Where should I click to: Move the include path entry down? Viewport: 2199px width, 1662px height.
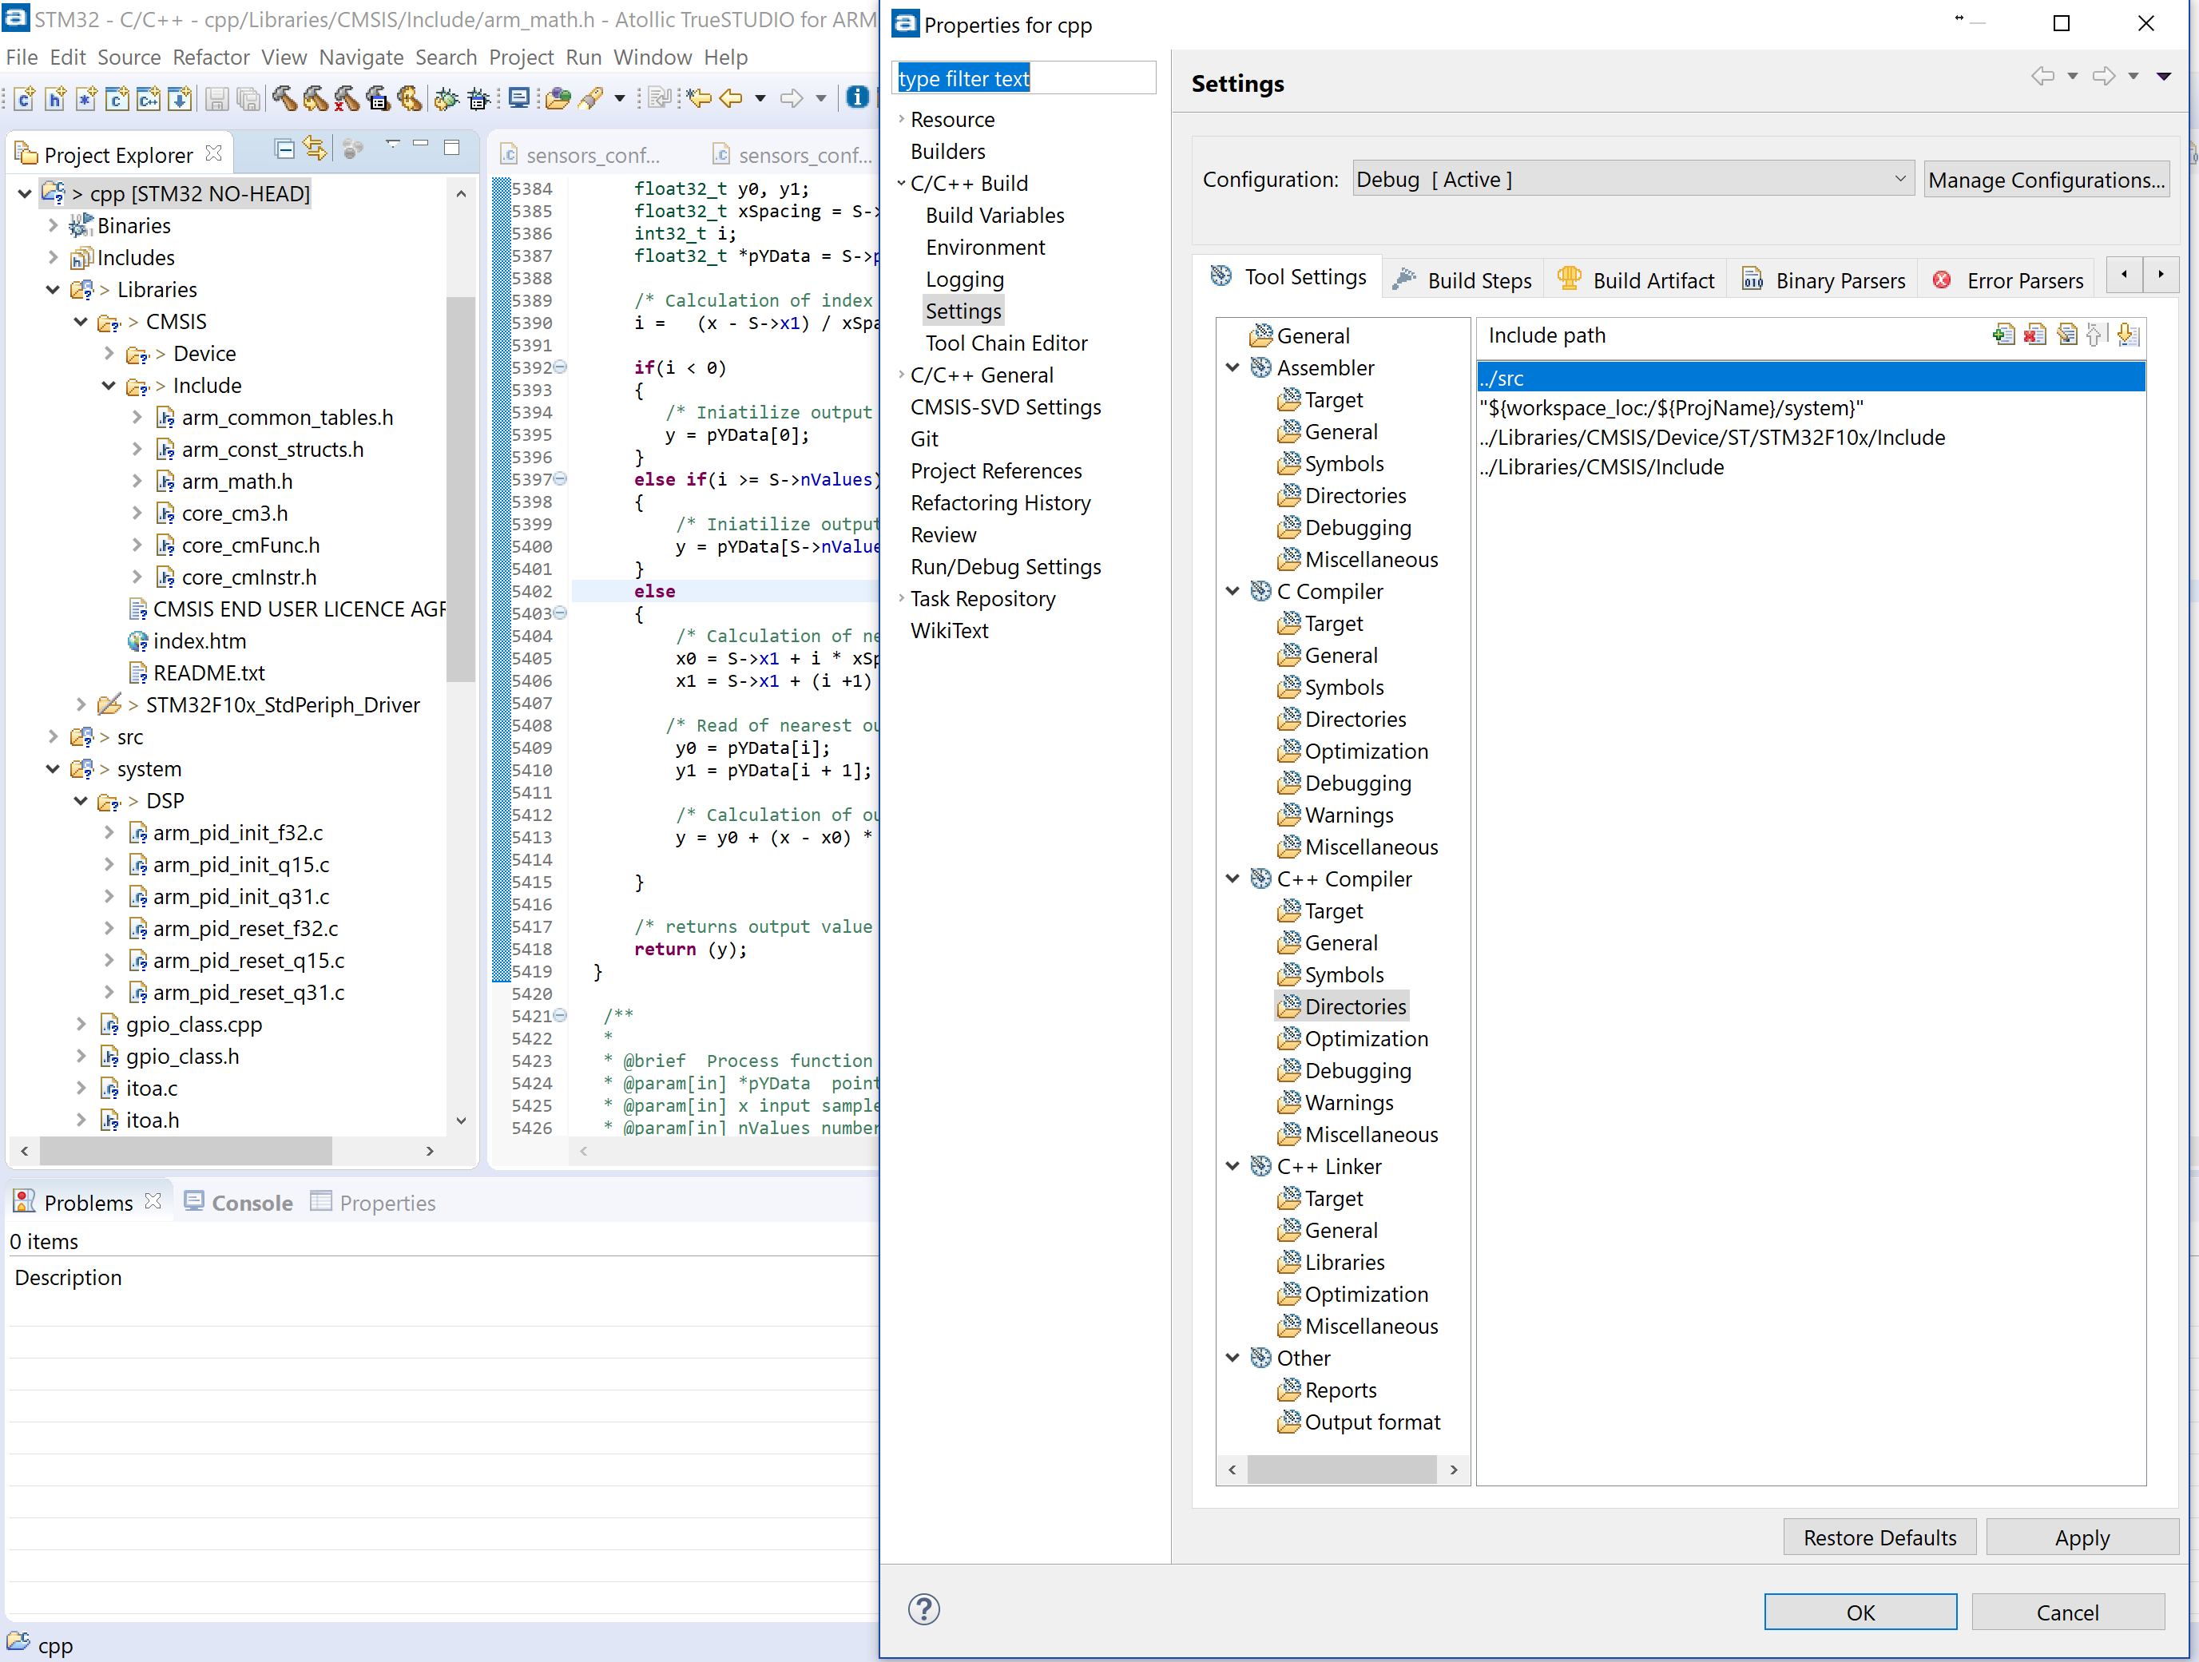point(2129,335)
